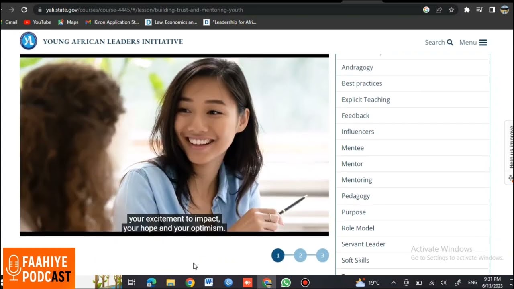Open the Mentee glossary term
Screen dimensions: 514x289
[x=413, y=148]
